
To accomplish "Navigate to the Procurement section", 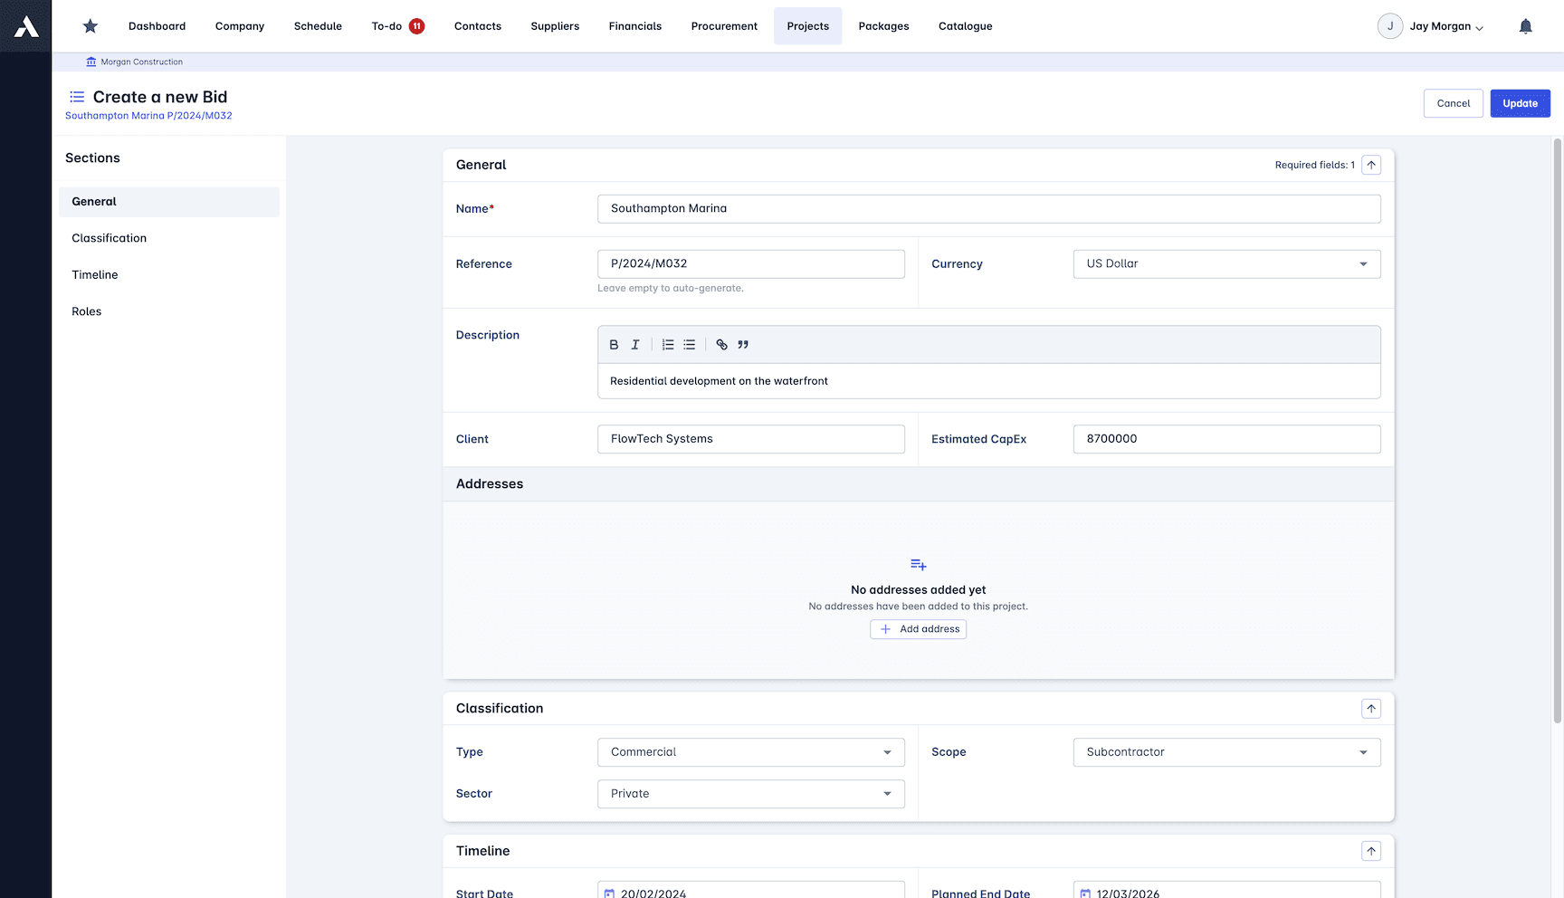I will 723,25.
